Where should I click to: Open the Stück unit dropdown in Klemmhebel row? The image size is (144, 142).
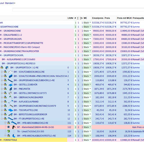(x=90, y=127)
